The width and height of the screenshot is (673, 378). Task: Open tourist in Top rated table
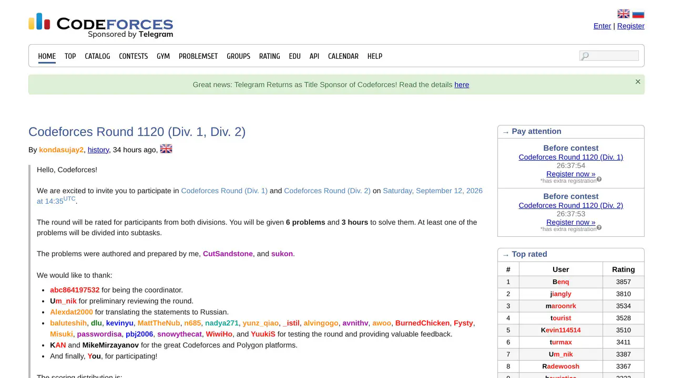[561, 318]
